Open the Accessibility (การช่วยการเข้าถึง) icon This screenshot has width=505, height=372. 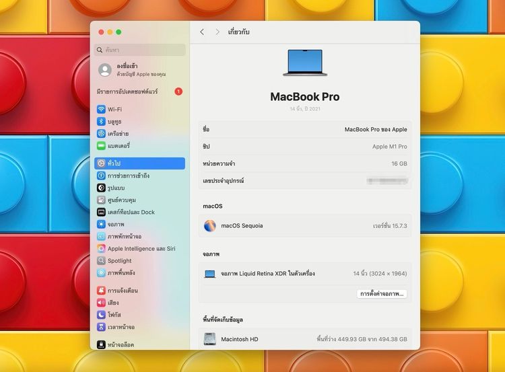[101, 176]
